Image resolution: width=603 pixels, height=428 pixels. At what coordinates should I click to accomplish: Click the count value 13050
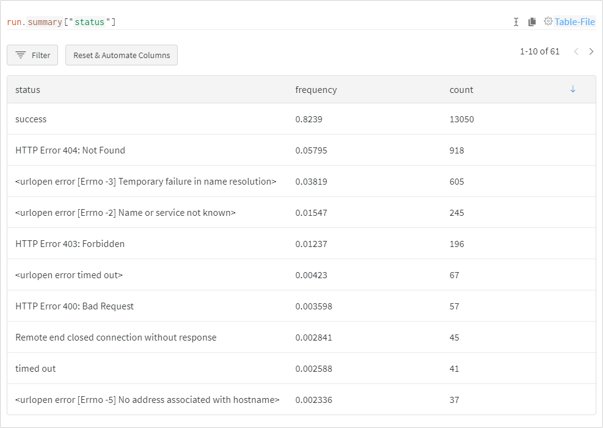coord(461,119)
